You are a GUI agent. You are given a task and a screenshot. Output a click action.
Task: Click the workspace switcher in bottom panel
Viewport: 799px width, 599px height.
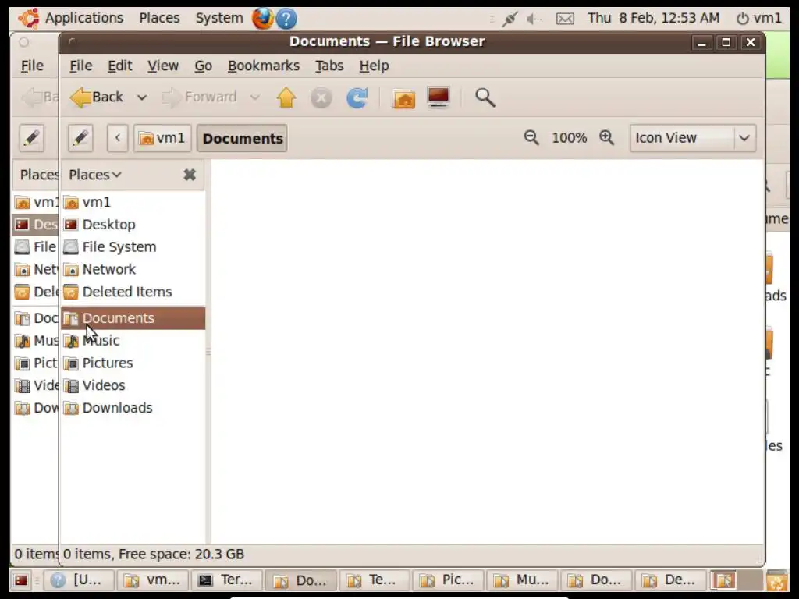click(735, 580)
